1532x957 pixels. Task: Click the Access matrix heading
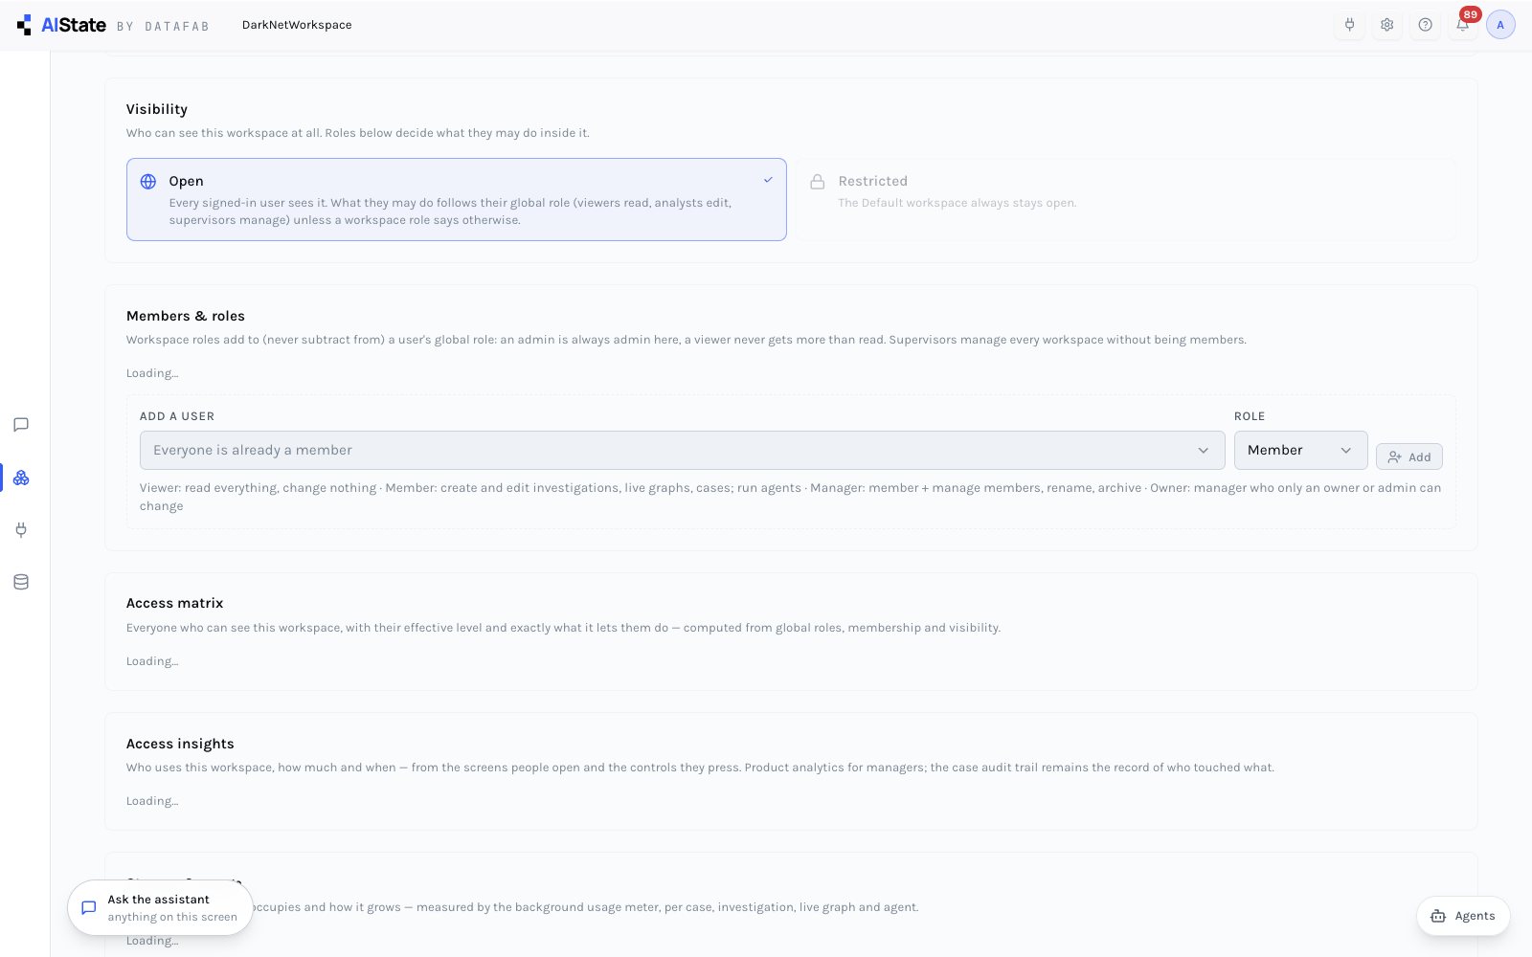[174, 603]
